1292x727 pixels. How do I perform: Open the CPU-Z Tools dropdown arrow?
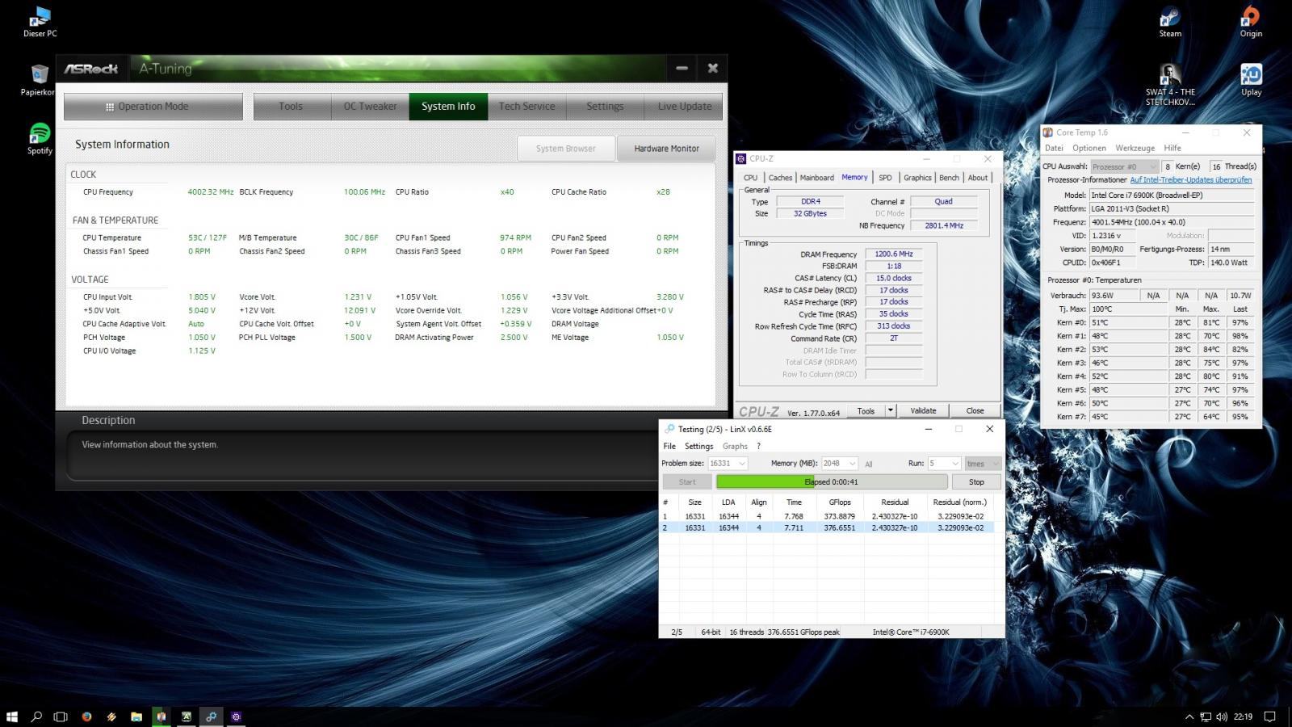891,410
